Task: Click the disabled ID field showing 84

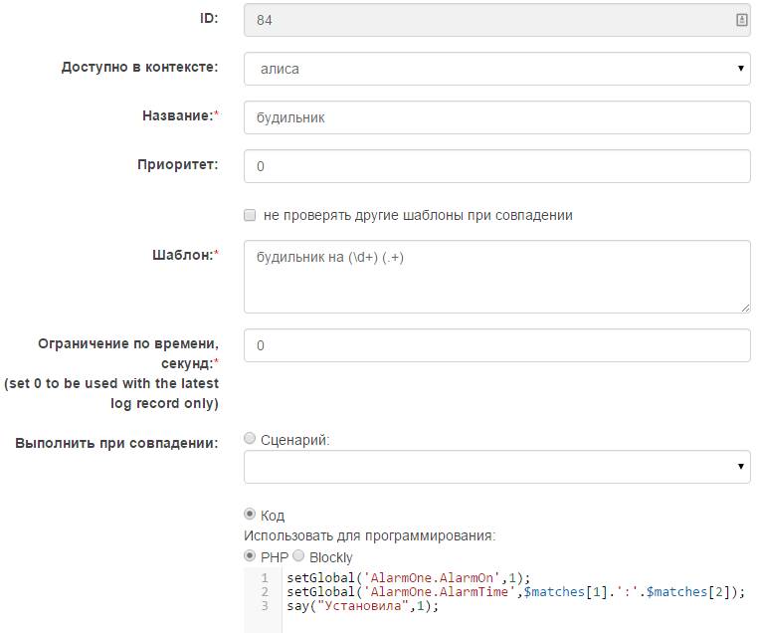Action: click(477, 20)
